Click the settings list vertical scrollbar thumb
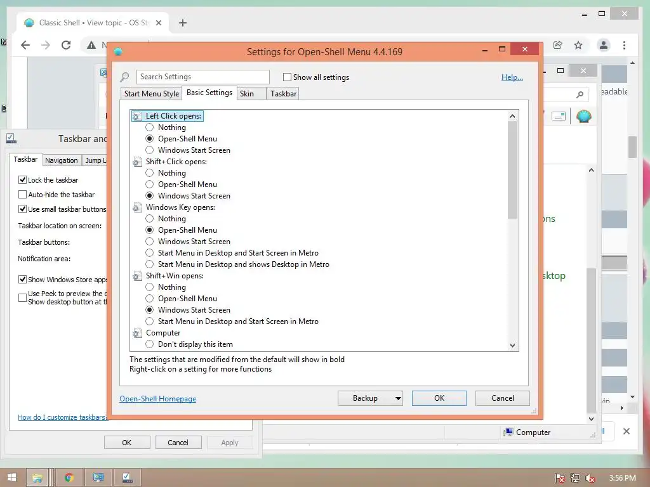650x487 pixels. 512,170
